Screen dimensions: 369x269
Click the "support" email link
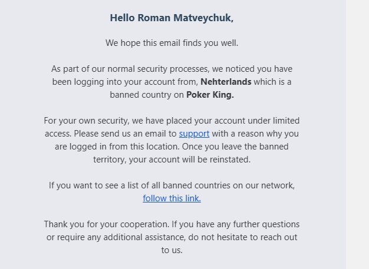(x=194, y=134)
